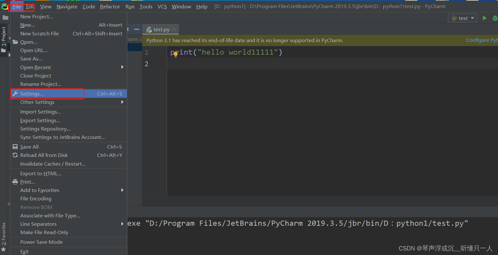Close the test.py editor tab
The height and width of the screenshot is (255, 498).
pyautogui.click(x=174, y=29)
